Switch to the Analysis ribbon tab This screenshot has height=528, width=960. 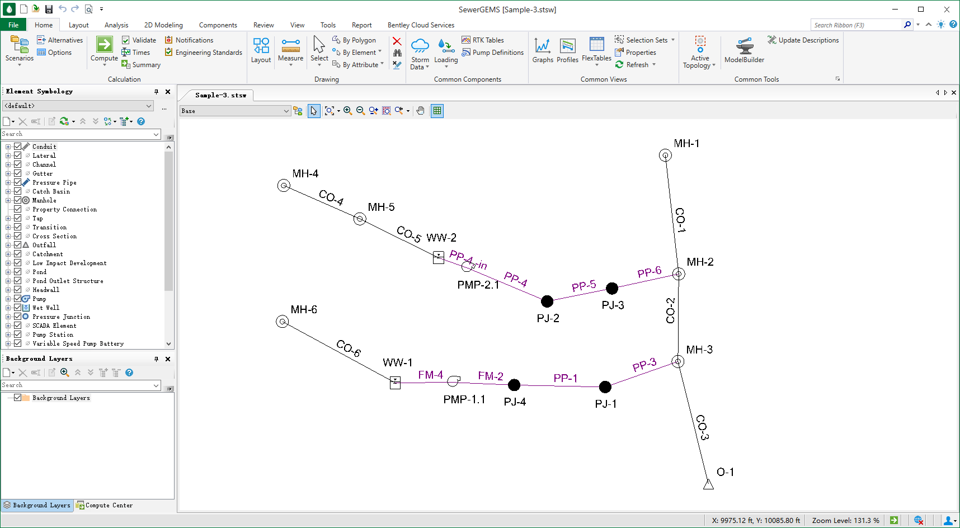pos(116,25)
